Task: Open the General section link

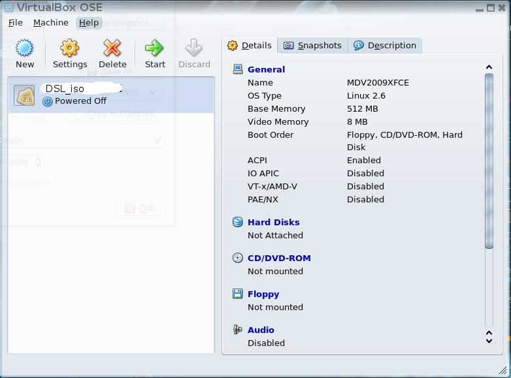Action: (266, 69)
